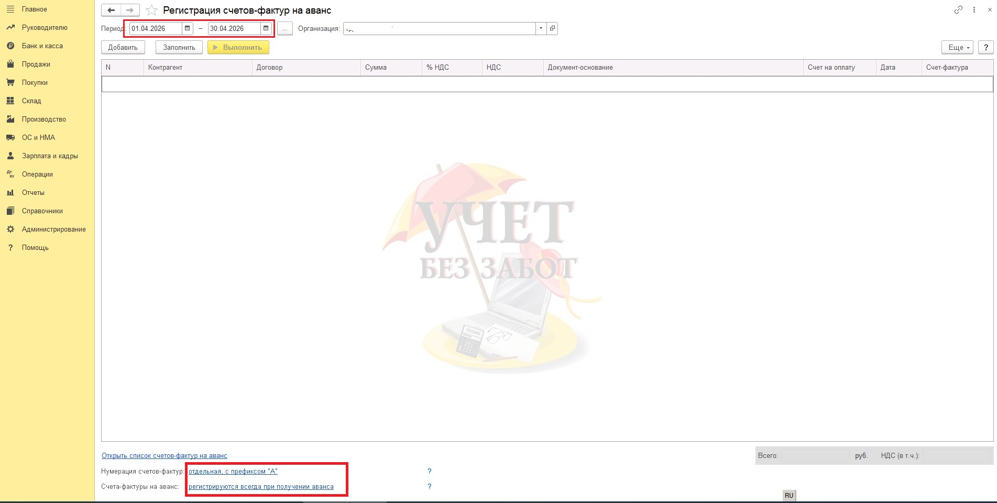Open the Еще dropdown menu

[x=957, y=47]
